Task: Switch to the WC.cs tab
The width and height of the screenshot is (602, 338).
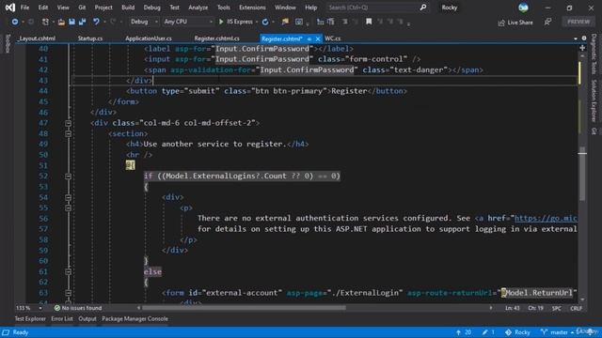Action: click(332, 38)
